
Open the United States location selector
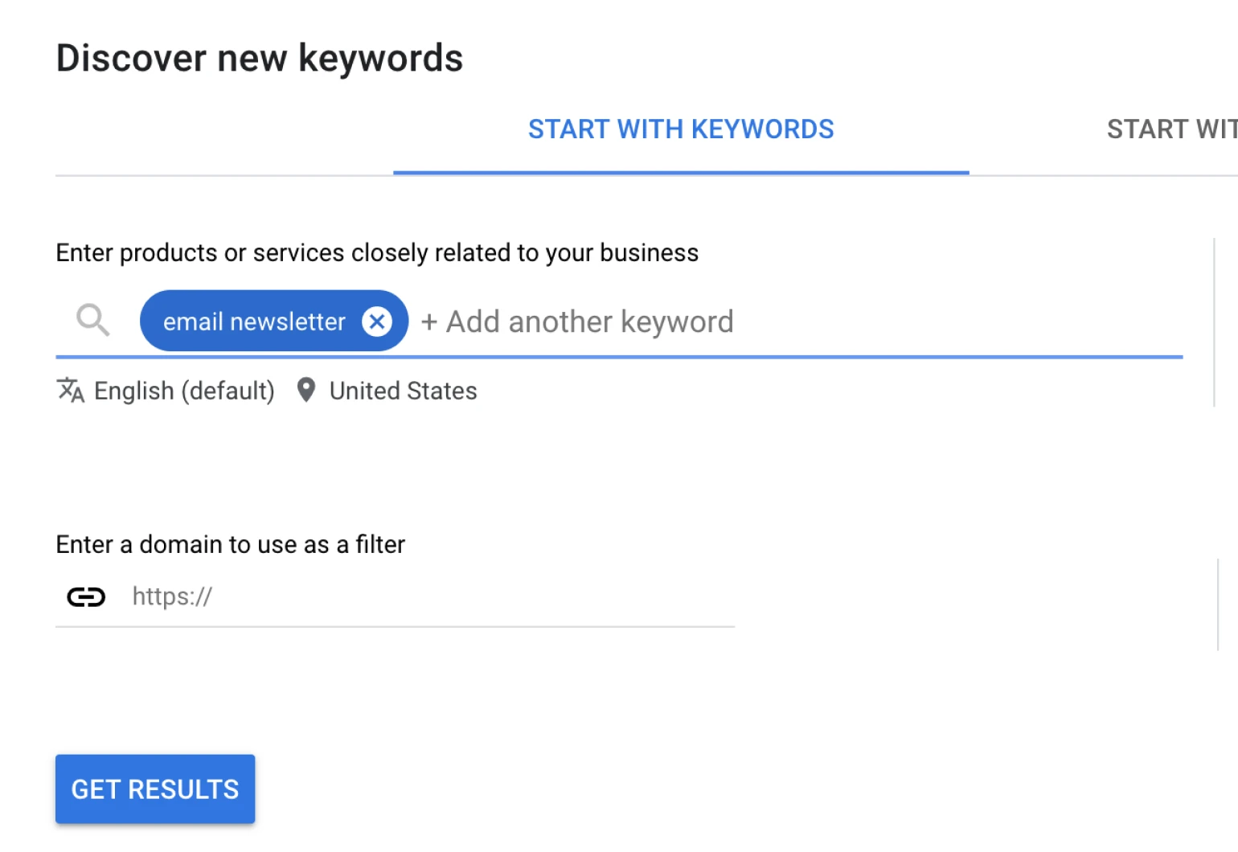[403, 391]
